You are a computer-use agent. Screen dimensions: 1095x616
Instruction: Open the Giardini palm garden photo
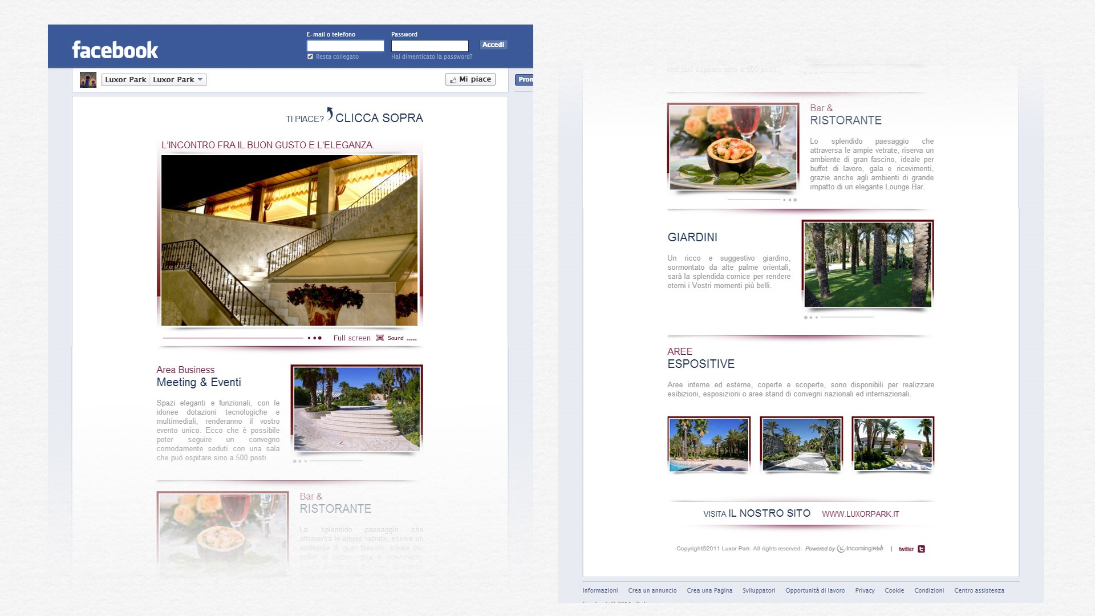[867, 264]
